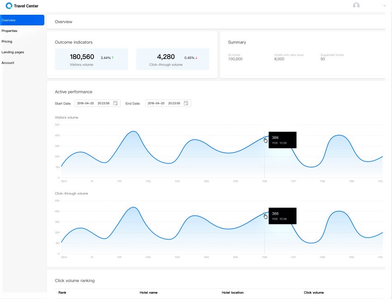Select the Click-through volume indicator card
This screenshot has height=299, width=392.
pos(172,59)
